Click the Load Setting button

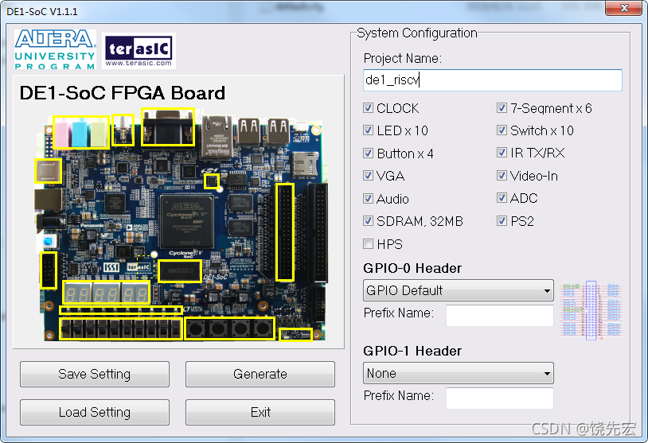point(95,412)
